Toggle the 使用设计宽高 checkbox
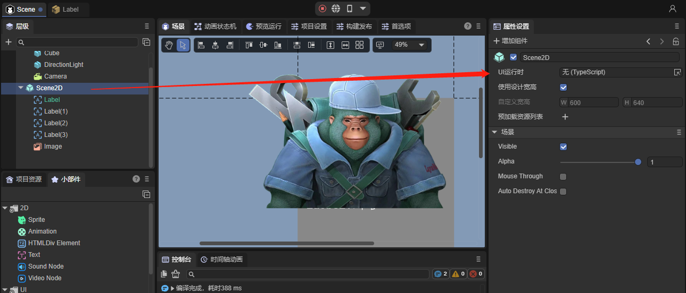Image resolution: width=686 pixels, height=293 pixels. [x=564, y=87]
